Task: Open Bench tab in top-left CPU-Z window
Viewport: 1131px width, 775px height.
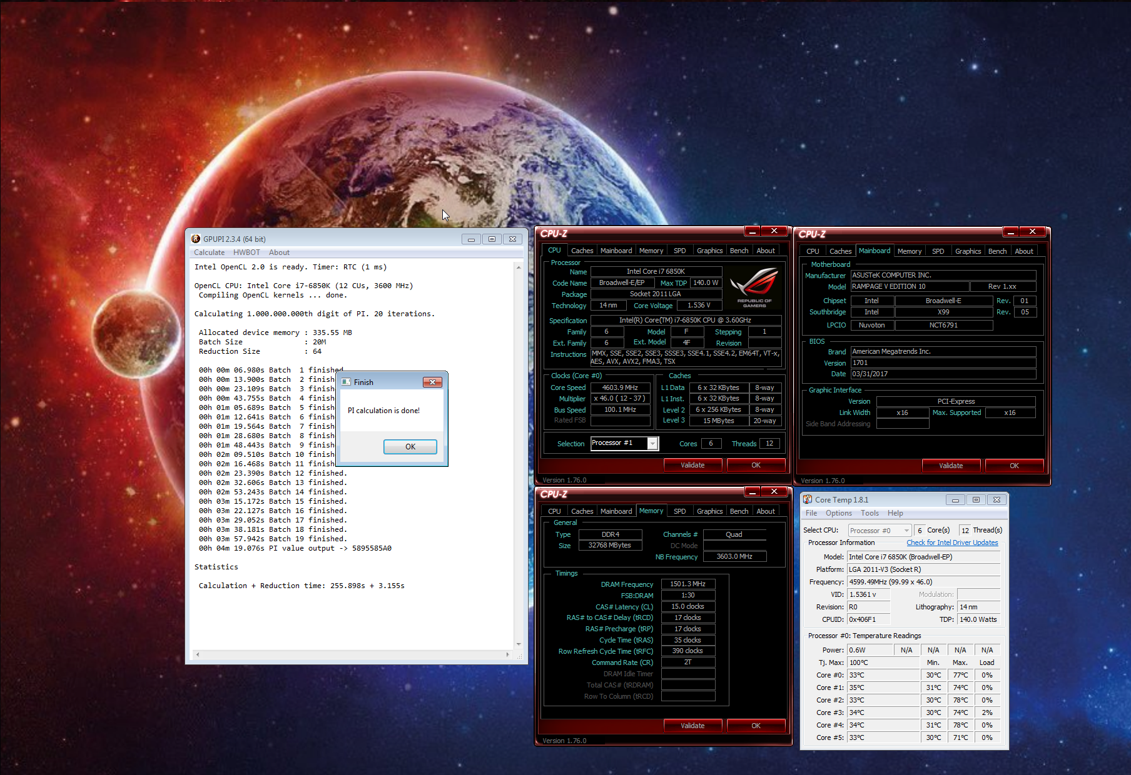Action: pos(739,251)
